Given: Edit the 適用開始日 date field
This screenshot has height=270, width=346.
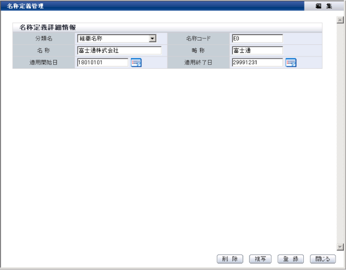Looking at the screenshot, I should tap(103, 63).
